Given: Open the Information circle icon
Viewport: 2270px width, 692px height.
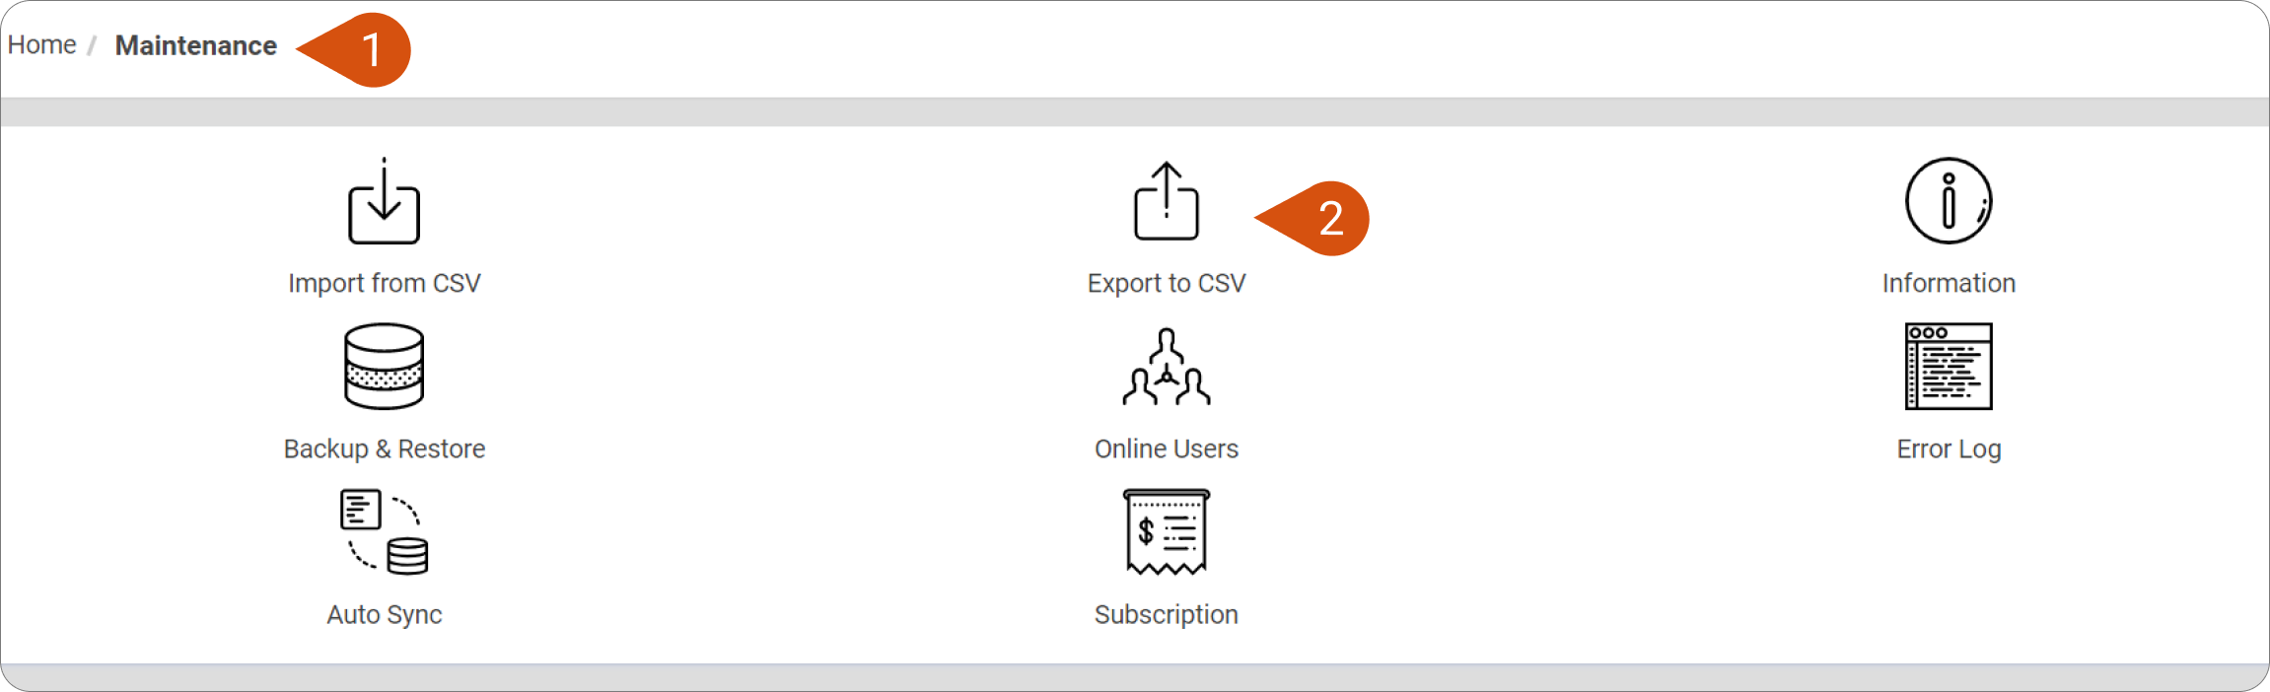Looking at the screenshot, I should click(x=1948, y=201).
